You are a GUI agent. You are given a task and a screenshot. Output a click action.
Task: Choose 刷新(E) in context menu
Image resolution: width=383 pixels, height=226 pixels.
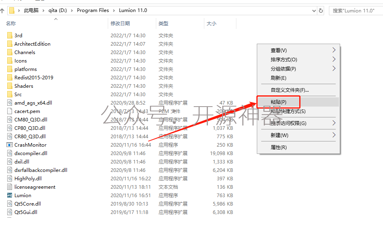pos(298,78)
